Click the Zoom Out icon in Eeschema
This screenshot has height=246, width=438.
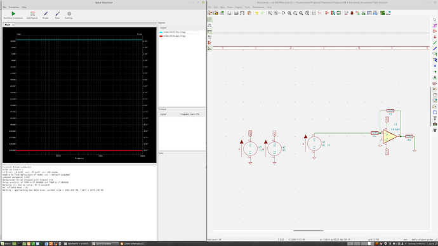pos(295,13)
